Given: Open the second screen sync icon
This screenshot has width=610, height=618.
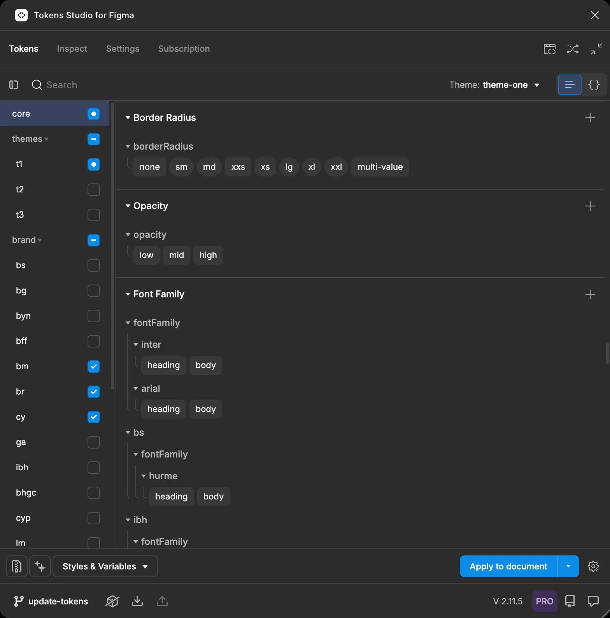Looking at the screenshot, I should [549, 49].
